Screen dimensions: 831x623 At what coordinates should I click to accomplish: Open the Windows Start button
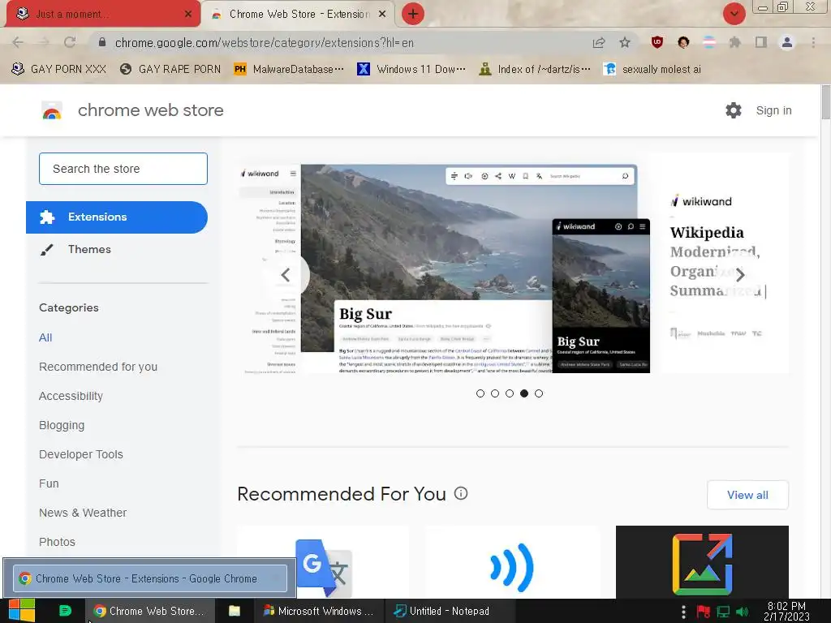(x=22, y=611)
